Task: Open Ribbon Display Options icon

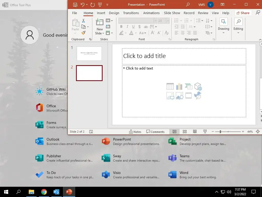Action: tap(222, 5)
